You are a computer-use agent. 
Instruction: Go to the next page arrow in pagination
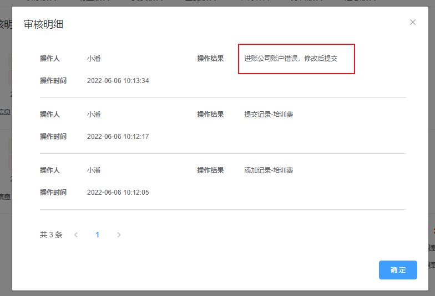(119, 235)
